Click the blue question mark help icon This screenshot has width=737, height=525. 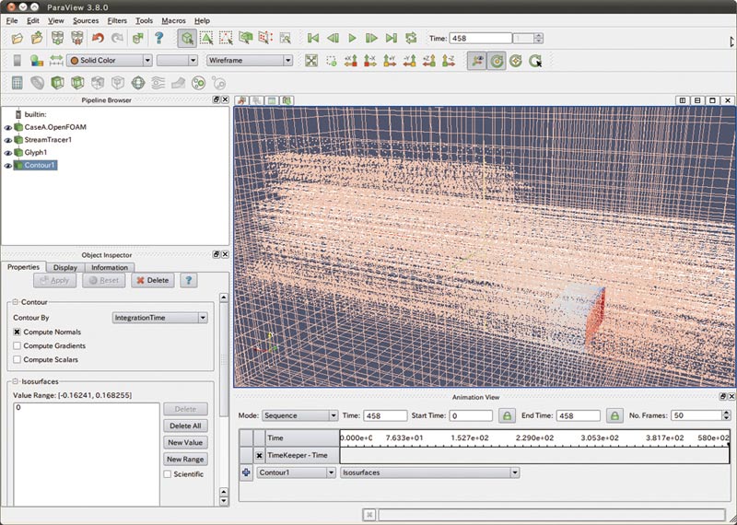click(158, 38)
